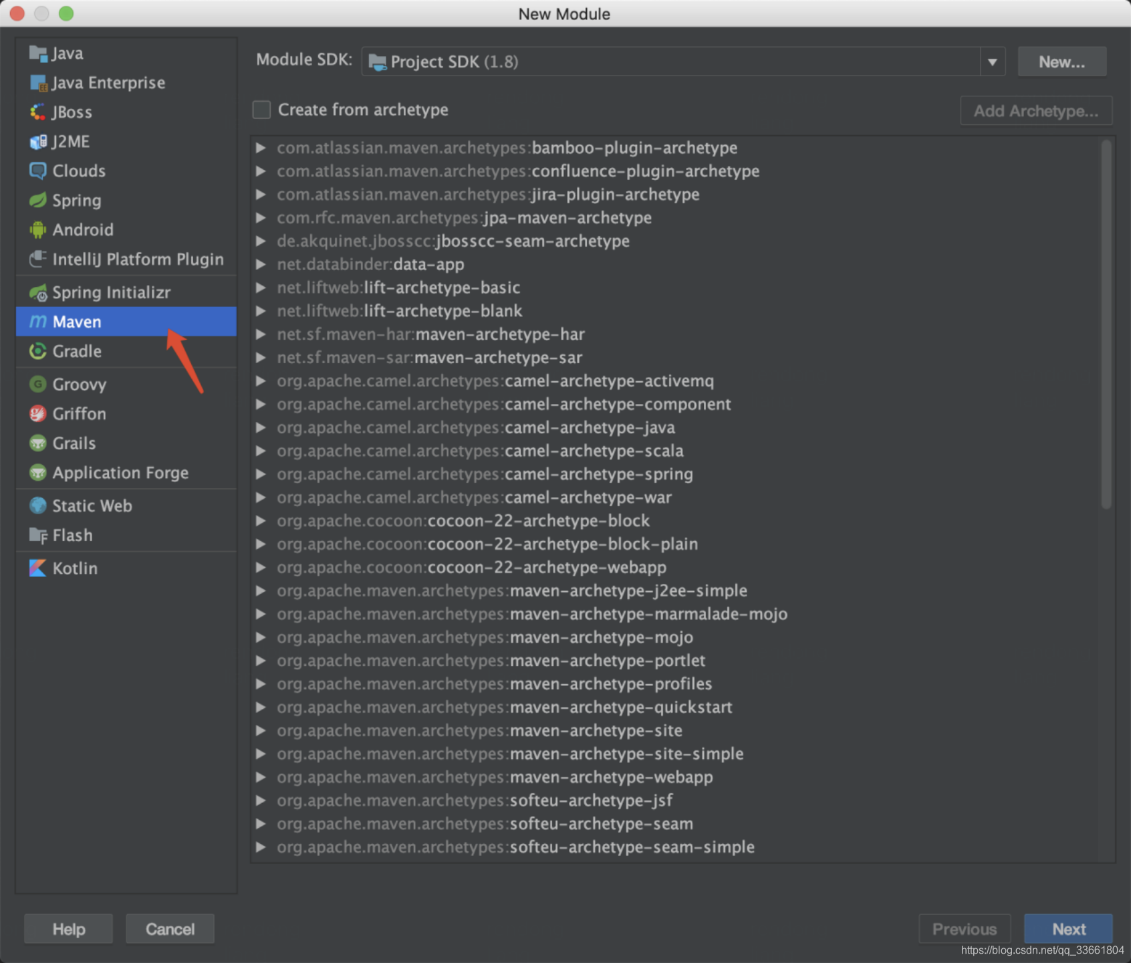Screen dimensions: 1131x963
Task: Click the Next button
Action: click(1068, 930)
